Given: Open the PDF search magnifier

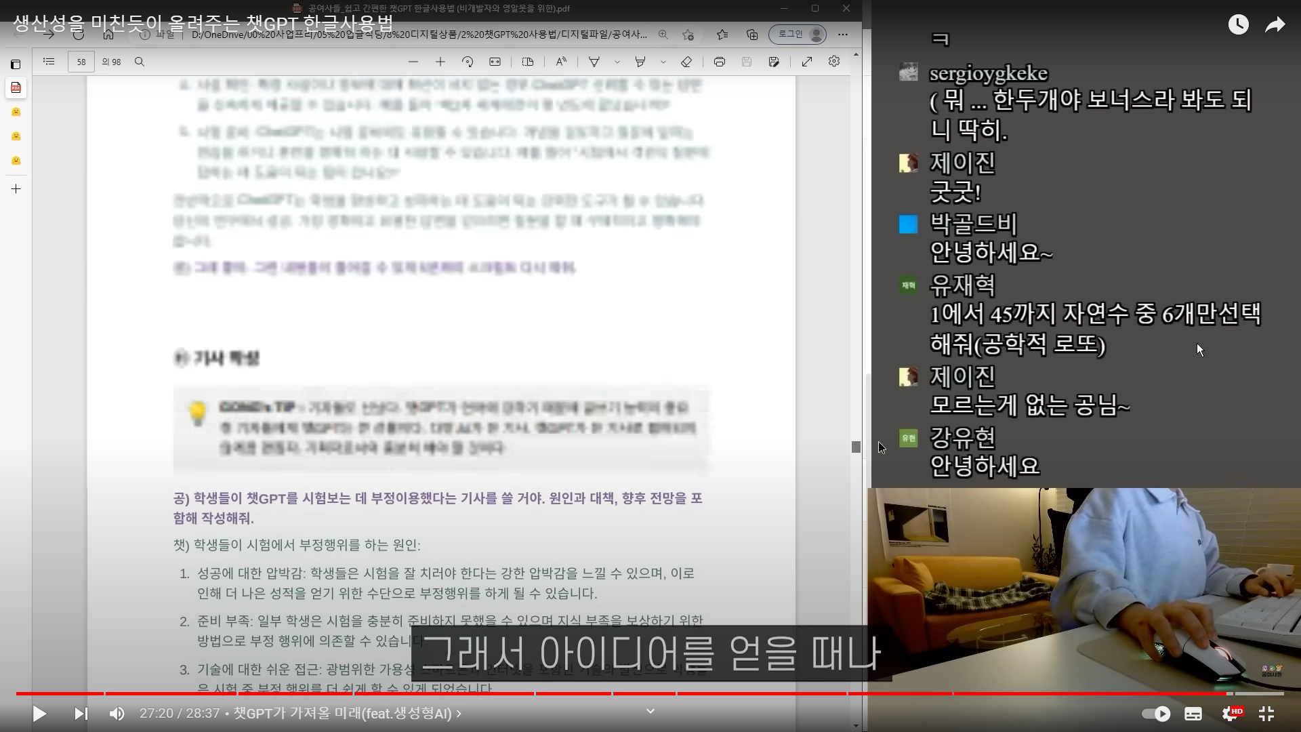Looking at the screenshot, I should coord(140,62).
